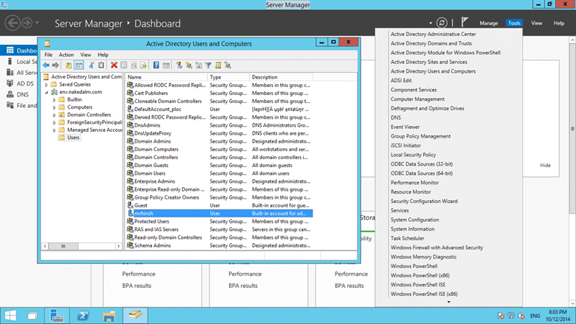Click the Server Manager refresh icon
Image resolution: width=576 pixels, height=324 pixels.
point(441,23)
